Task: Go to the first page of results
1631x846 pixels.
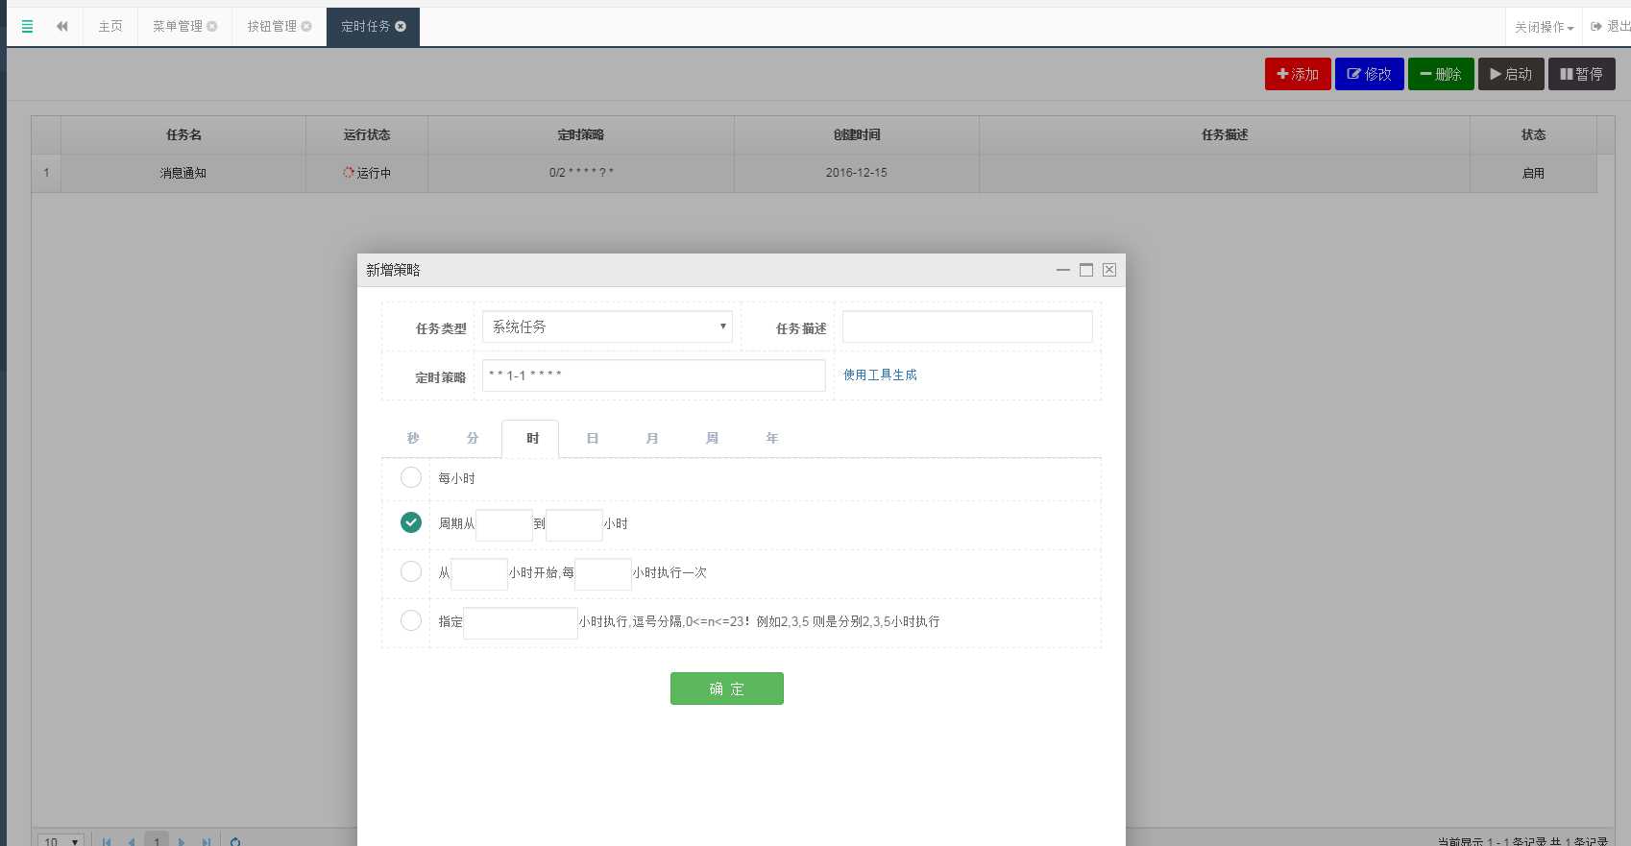Action: click(107, 842)
